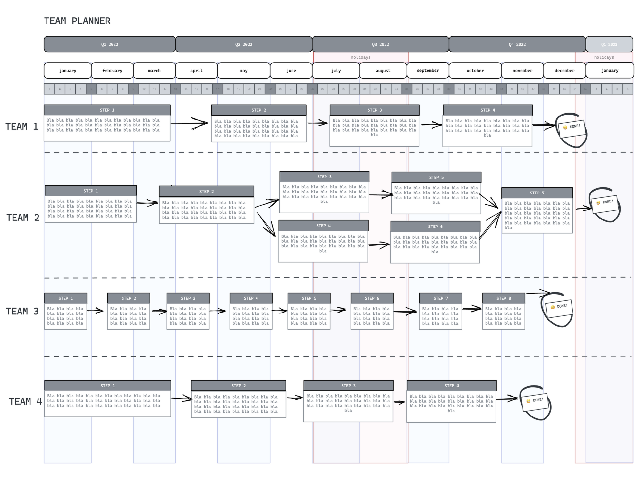Click the Q1 2022 quarter header
Image resolution: width=644 pixels, height=480 pixels.
click(110, 44)
